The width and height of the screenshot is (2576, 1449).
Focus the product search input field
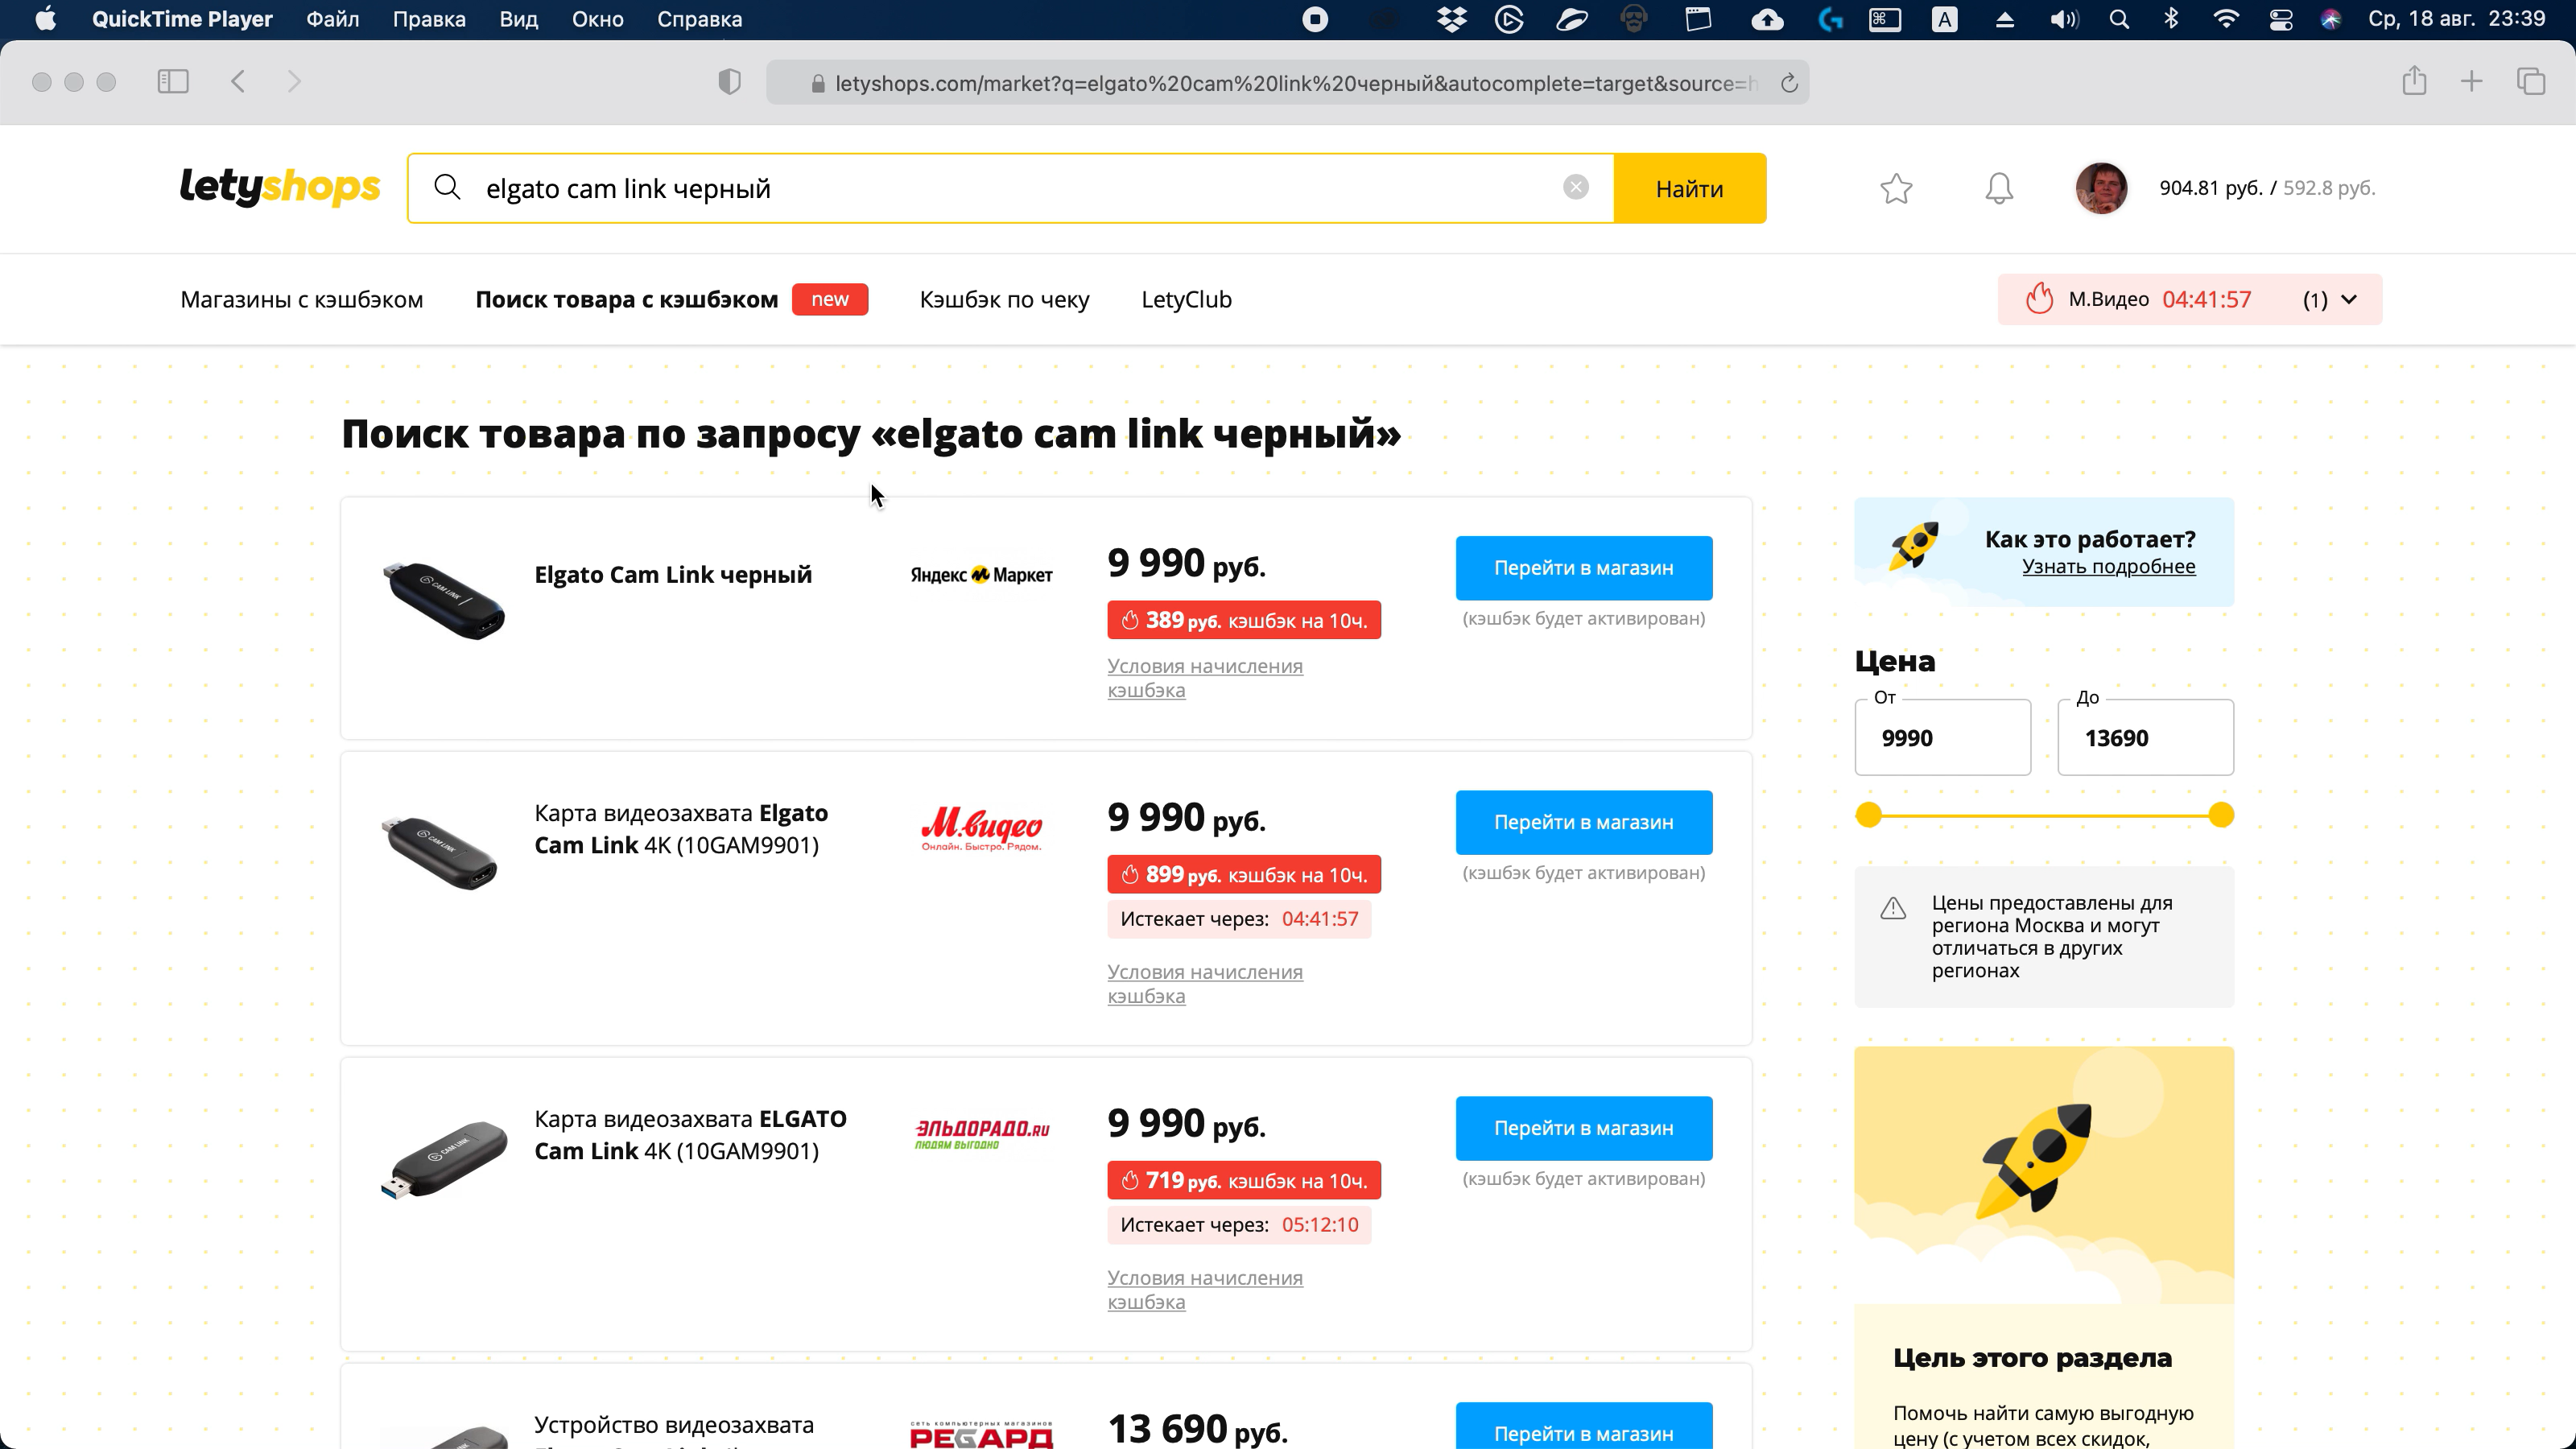[1010, 188]
